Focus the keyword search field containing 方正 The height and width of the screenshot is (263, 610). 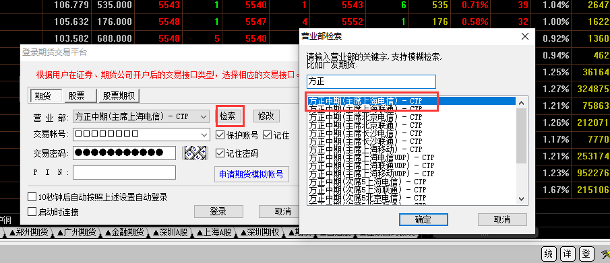click(x=371, y=81)
